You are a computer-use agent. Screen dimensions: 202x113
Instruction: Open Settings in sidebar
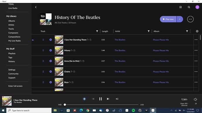coord(12,70)
